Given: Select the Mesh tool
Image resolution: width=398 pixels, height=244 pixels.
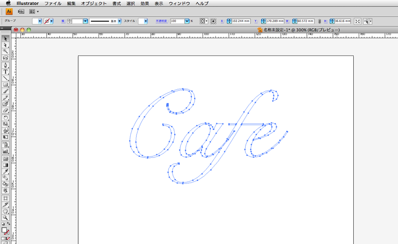Looking at the screenshot, I should pos(5,159).
